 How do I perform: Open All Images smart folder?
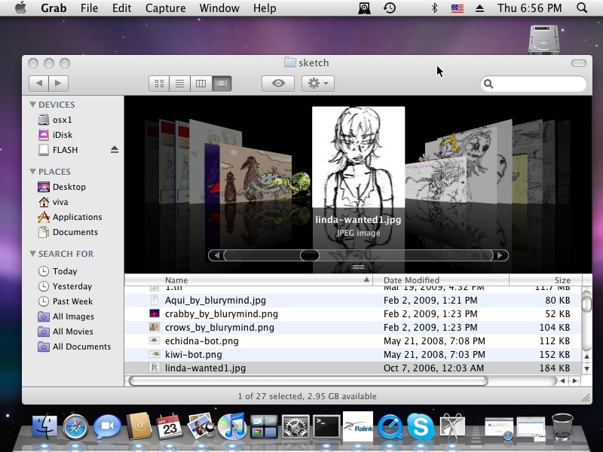click(x=66, y=316)
